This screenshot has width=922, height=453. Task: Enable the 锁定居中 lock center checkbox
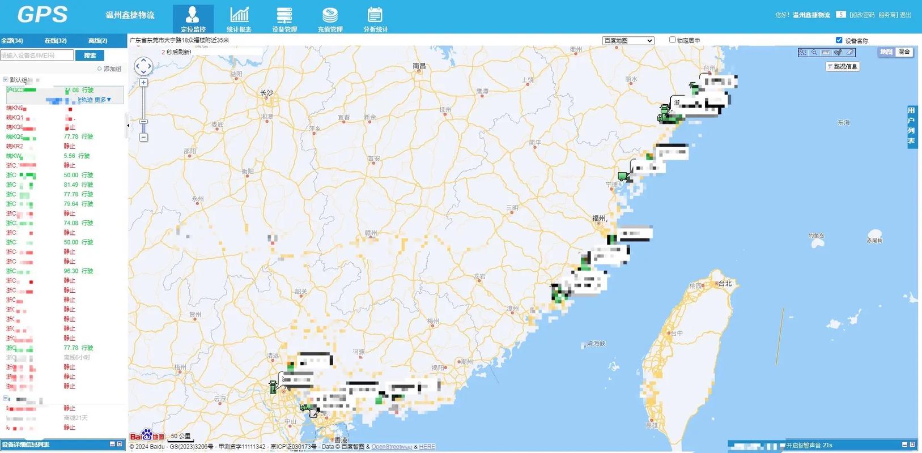(672, 40)
